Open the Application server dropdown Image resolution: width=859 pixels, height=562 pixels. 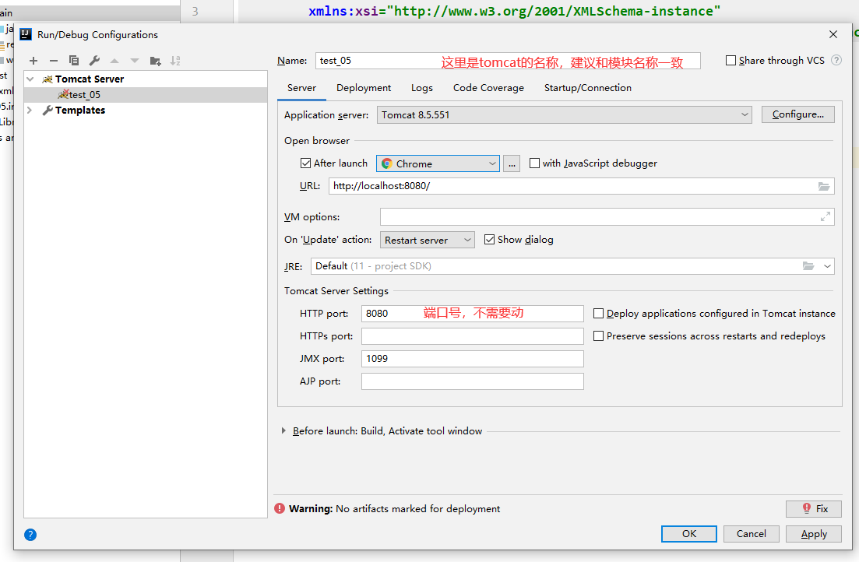coord(565,115)
